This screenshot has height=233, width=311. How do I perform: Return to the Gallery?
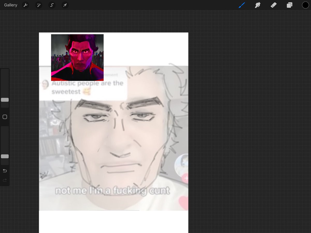11,5
